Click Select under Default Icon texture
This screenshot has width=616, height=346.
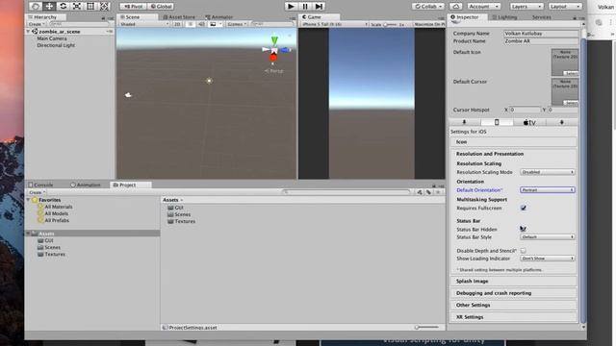pyautogui.click(x=571, y=73)
